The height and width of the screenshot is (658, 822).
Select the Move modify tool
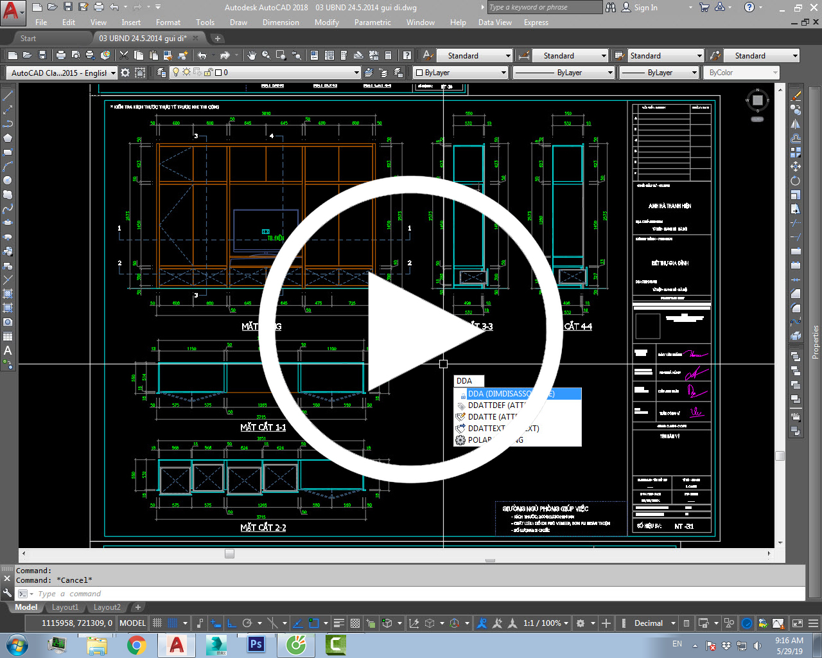[796, 166]
